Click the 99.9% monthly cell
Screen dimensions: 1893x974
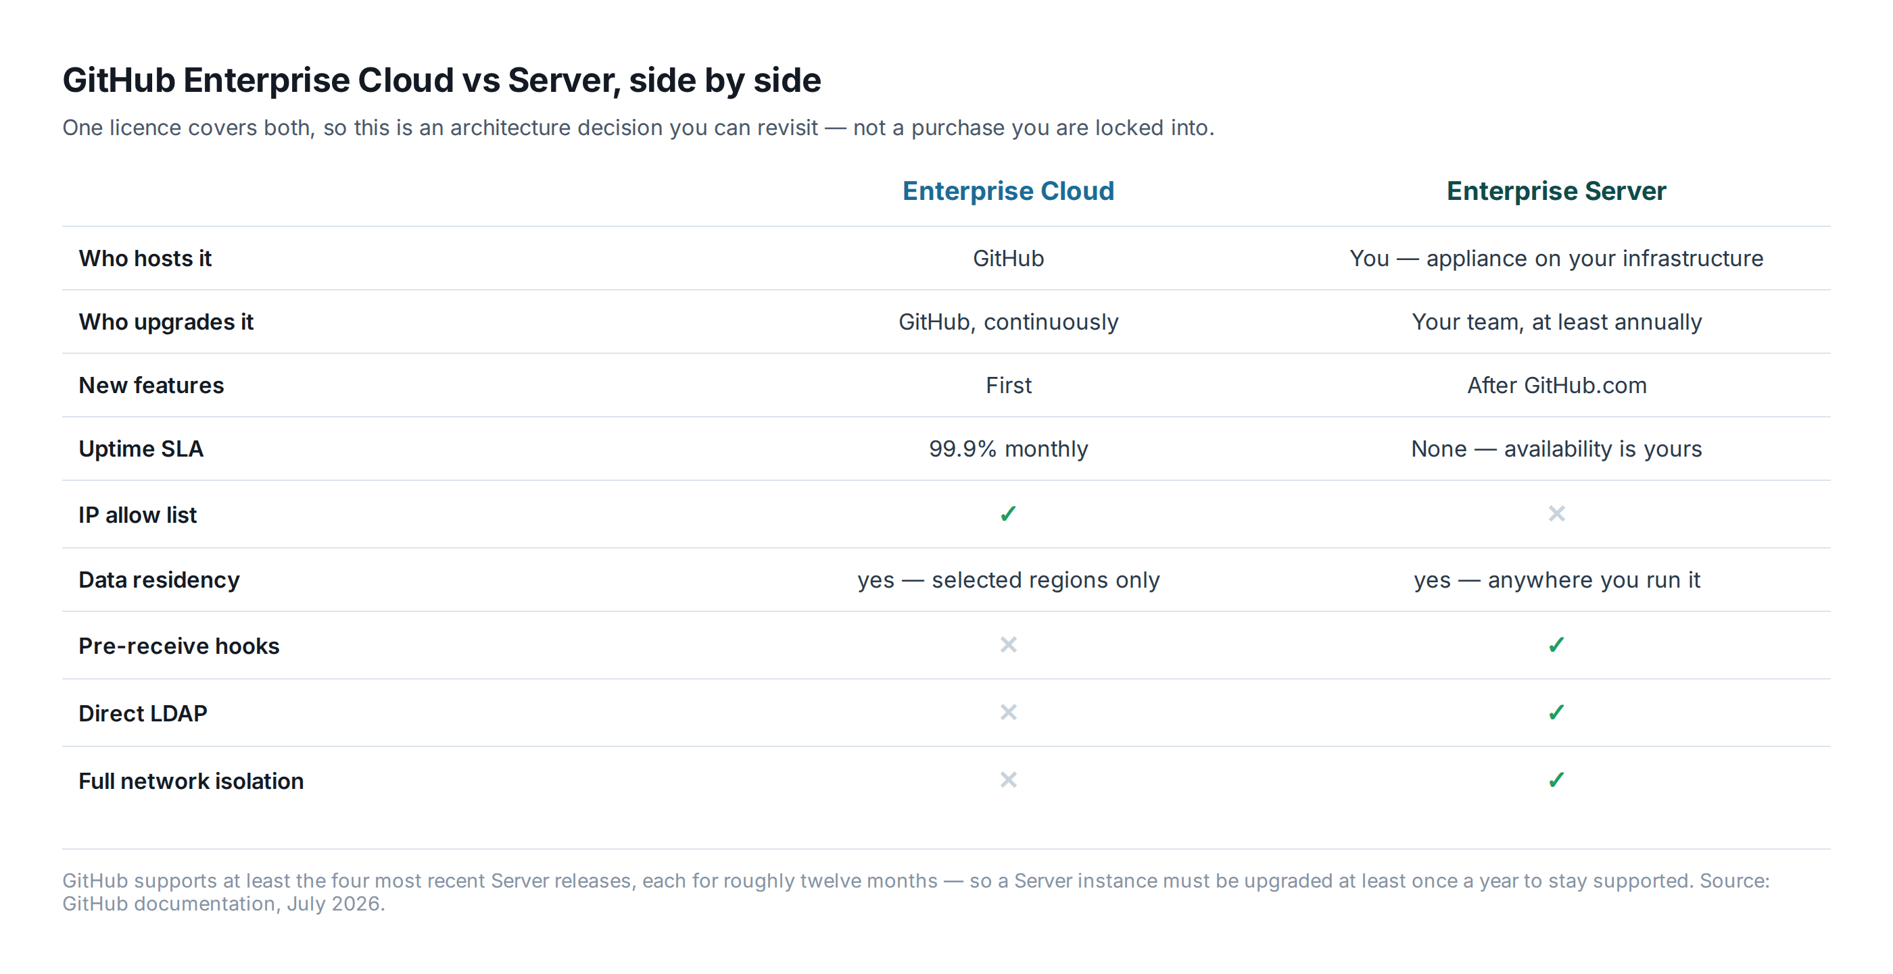pyautogui.click(x=1008, y=448)
